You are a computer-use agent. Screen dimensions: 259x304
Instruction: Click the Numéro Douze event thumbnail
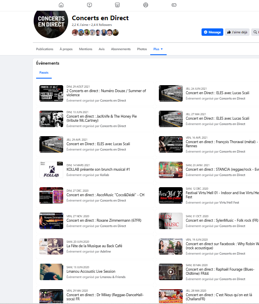pyautogui.click(x=51, y=93)
